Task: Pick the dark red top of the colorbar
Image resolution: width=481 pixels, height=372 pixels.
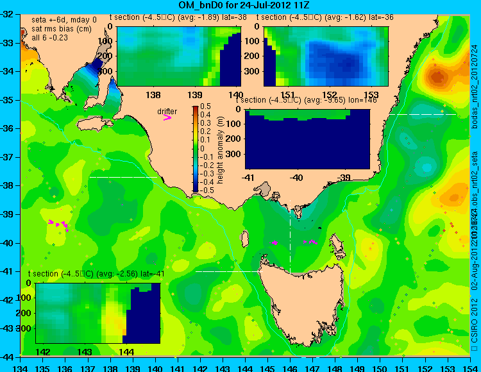Action: click(196, 108)
